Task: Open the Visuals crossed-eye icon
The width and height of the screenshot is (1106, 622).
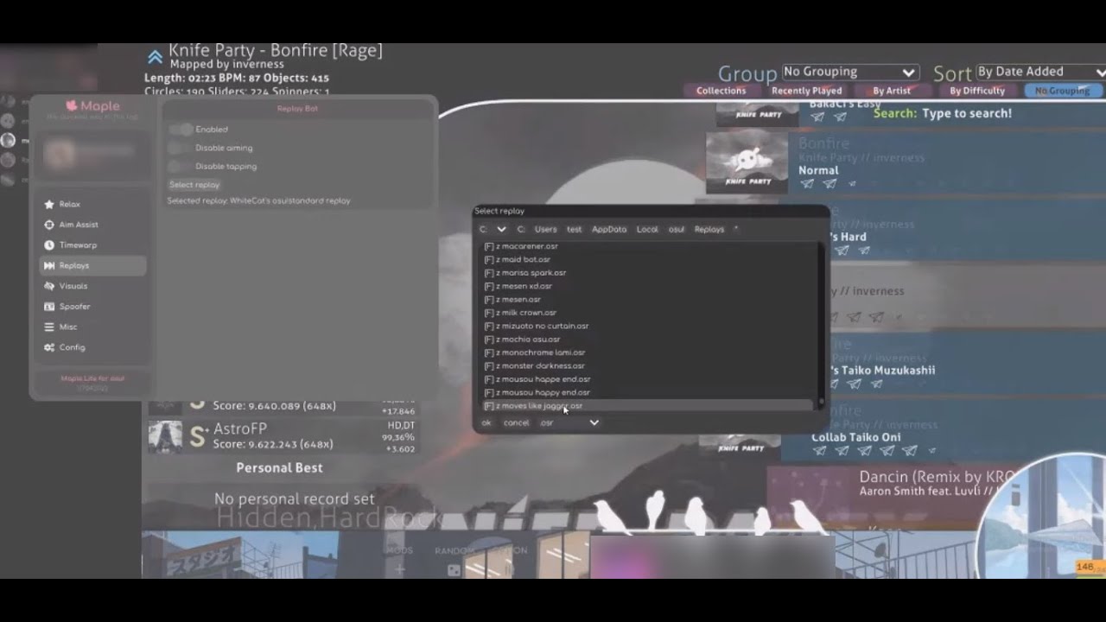Action: (x=48, y=286)
